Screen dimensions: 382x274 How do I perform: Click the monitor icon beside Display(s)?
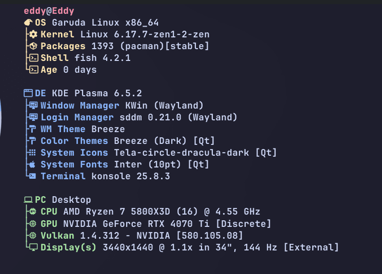[x=33, y=247]
